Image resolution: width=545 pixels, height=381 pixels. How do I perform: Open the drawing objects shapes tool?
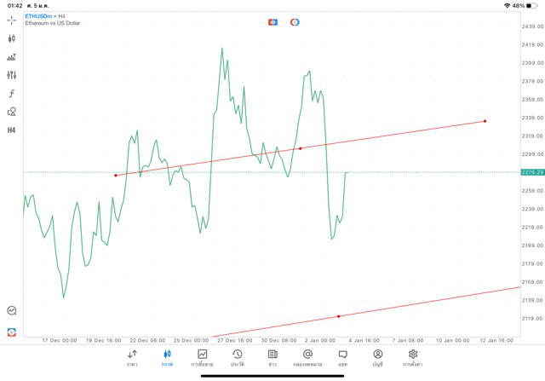coord(12,112)
